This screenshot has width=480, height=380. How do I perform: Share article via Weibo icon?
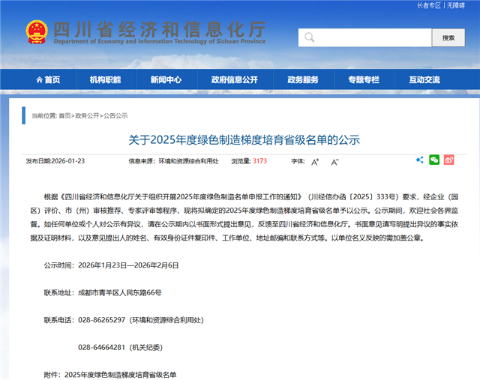[449, 160]
